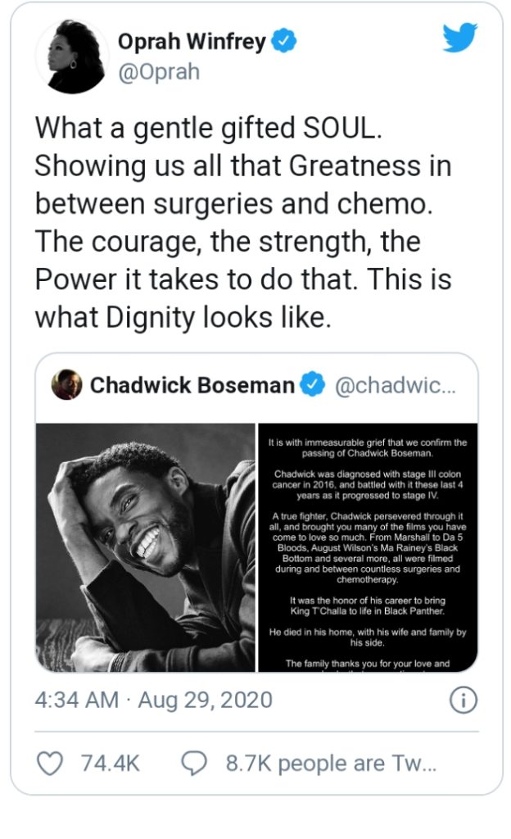Click the Oprah Winfrey display name
Screen dimensions: 511x839
click(192, 41)
